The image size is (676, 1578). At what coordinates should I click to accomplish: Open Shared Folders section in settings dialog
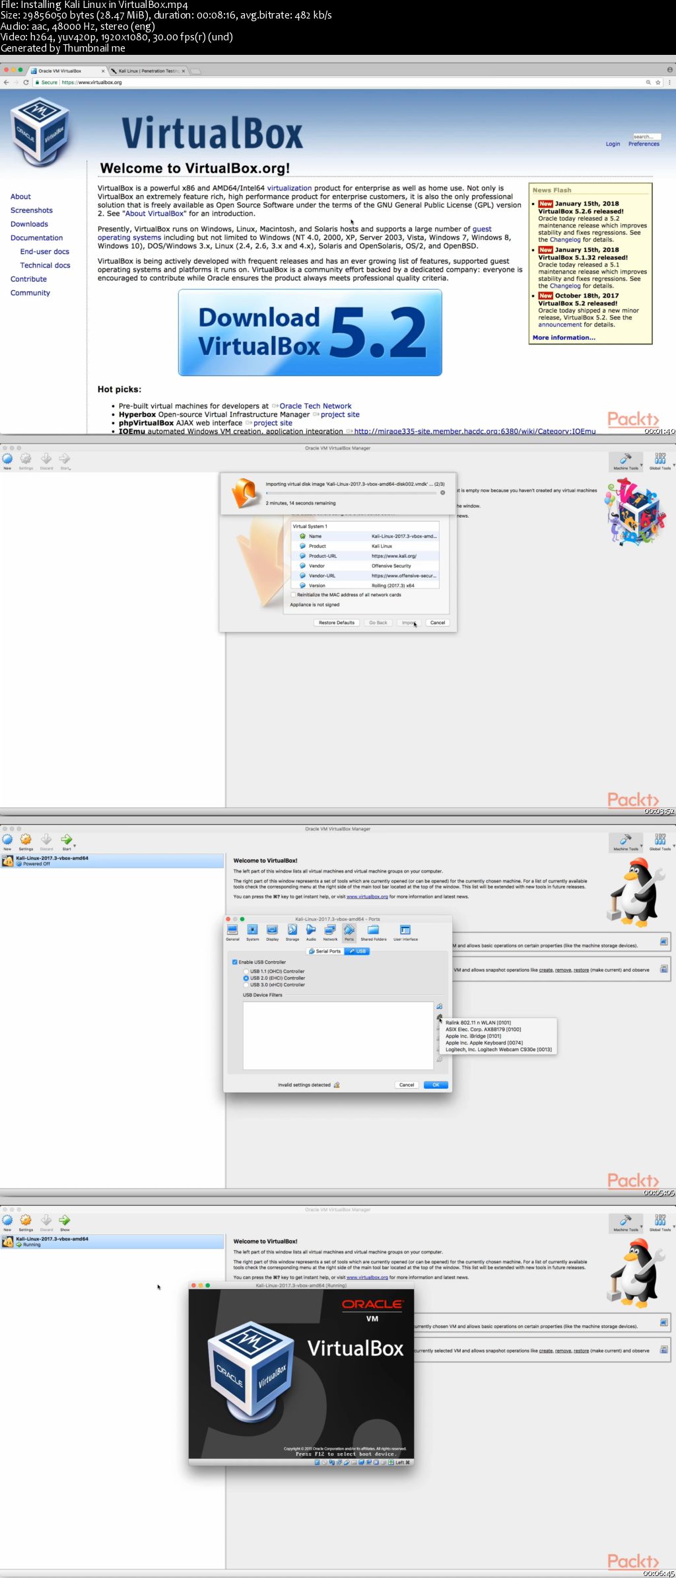pyautogui.click(x=374, y=933)
